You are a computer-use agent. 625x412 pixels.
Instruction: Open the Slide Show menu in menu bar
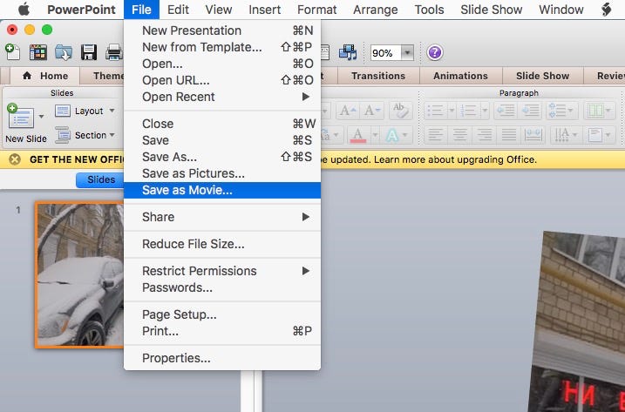[491, 10]
